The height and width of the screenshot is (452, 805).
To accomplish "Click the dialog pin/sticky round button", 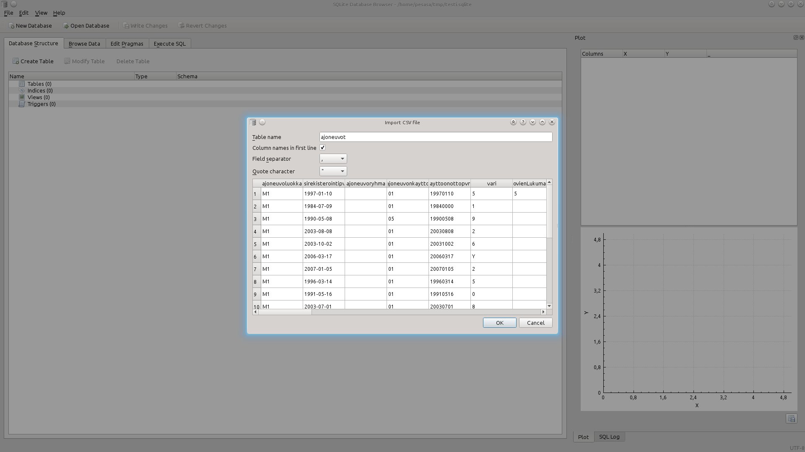I will coord(262,122).
